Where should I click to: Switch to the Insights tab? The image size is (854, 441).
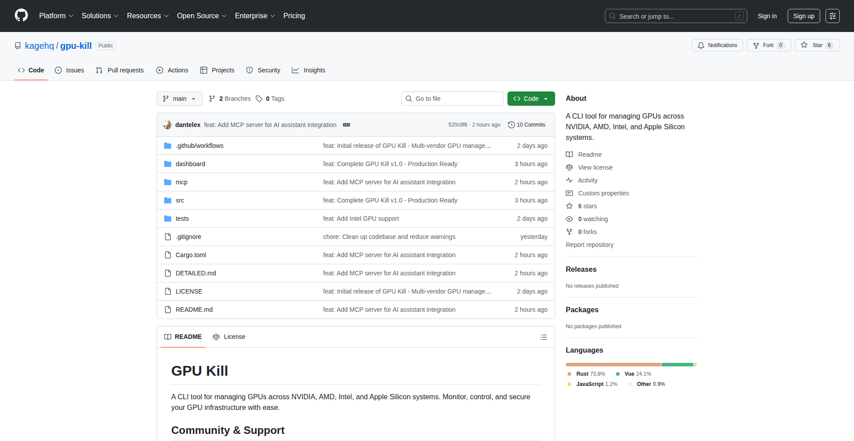[308, 70]
